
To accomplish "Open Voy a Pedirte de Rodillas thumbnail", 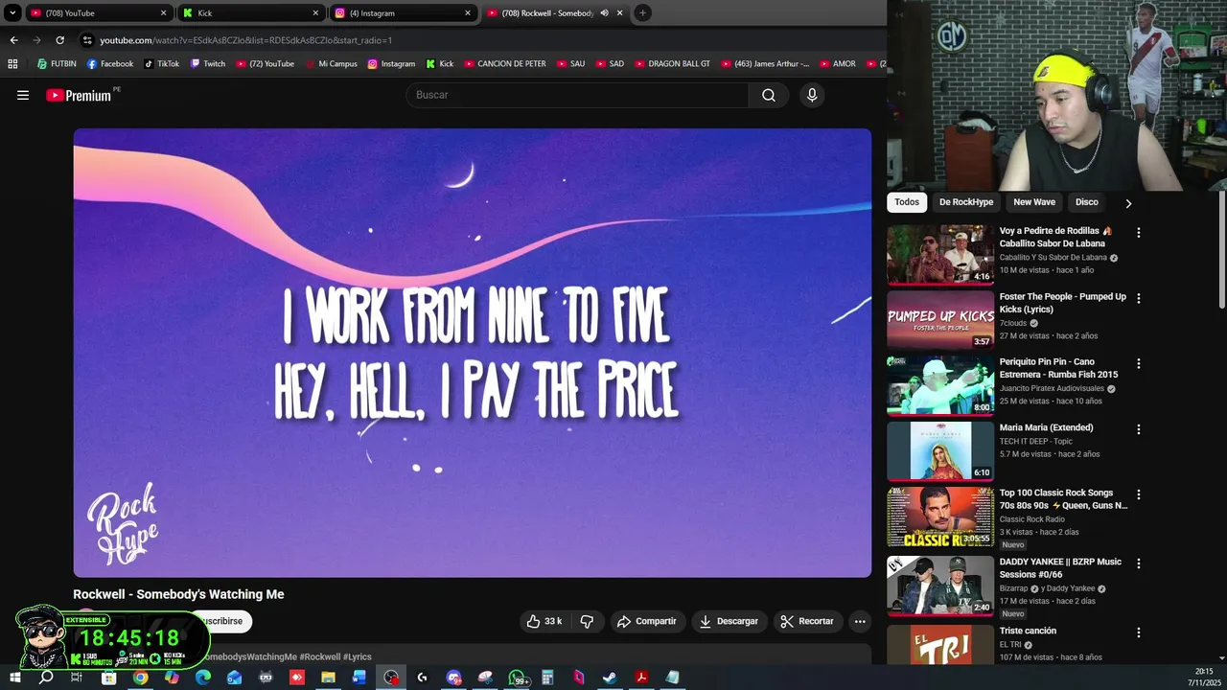I will [x=940, y=255].
